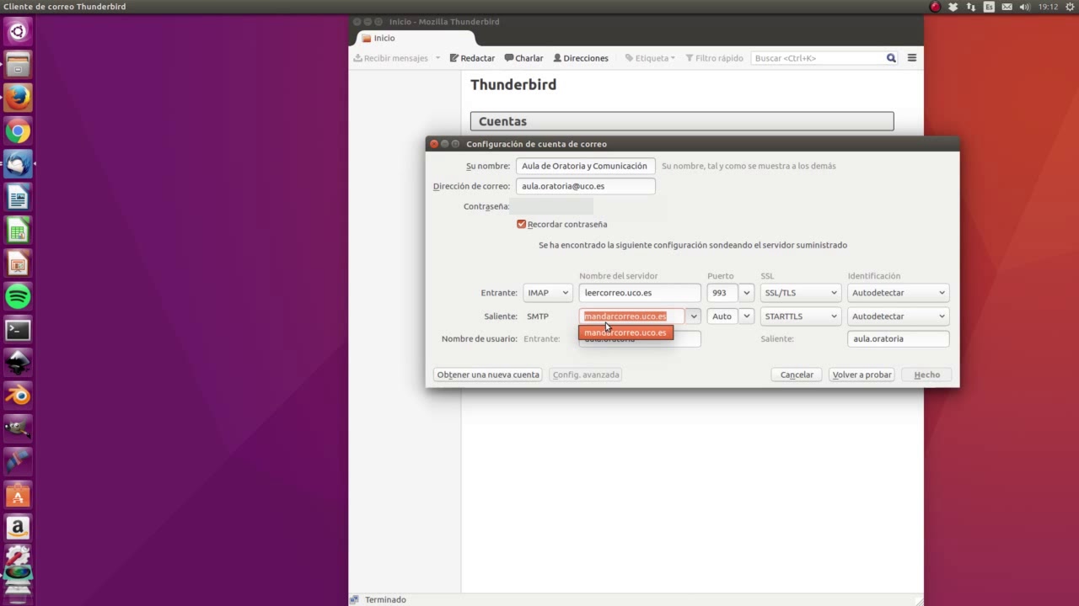Image resolution: width=1079 pixels, height=606 pixels.
Task: Open the Es keyboard layout indicator
Action: coord(989,7)
